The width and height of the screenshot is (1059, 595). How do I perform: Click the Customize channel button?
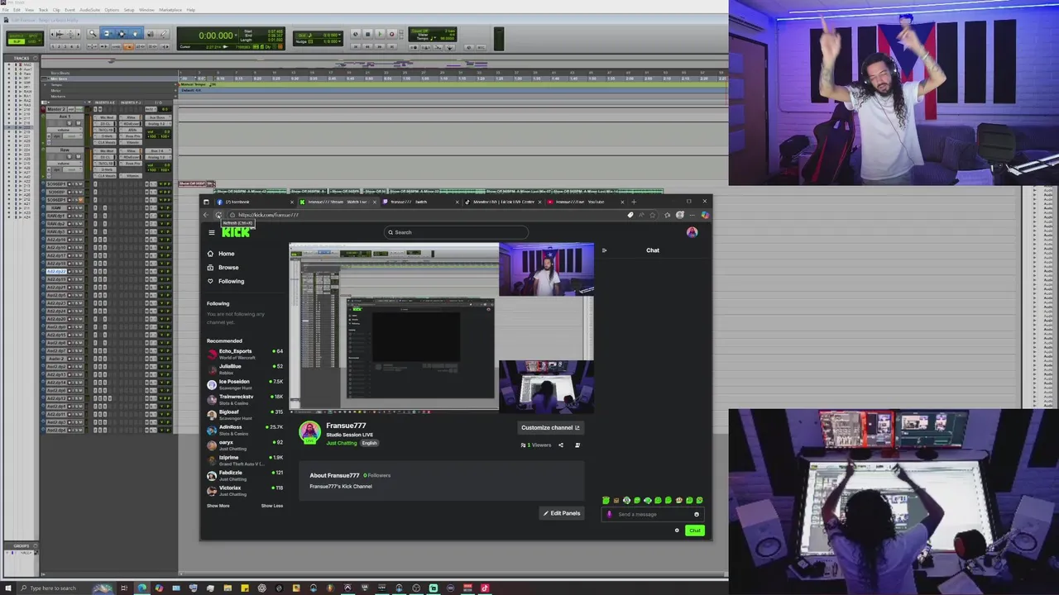tap(550, 427)
